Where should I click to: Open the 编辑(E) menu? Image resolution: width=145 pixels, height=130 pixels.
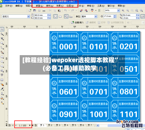click(19, 6)
